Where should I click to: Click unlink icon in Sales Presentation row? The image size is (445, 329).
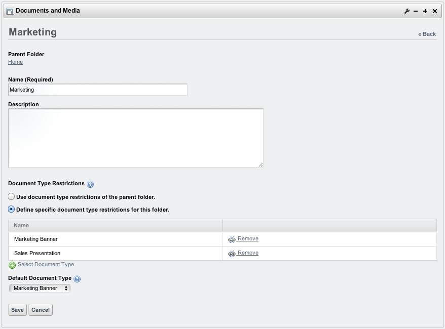click(232, 254)
